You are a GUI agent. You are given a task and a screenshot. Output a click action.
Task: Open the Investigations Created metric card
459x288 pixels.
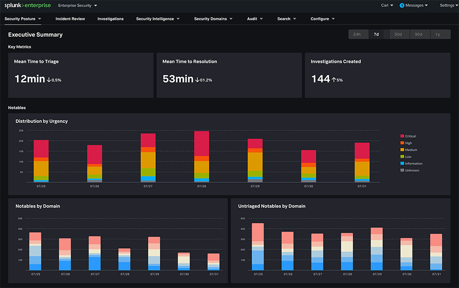point(377,75)
